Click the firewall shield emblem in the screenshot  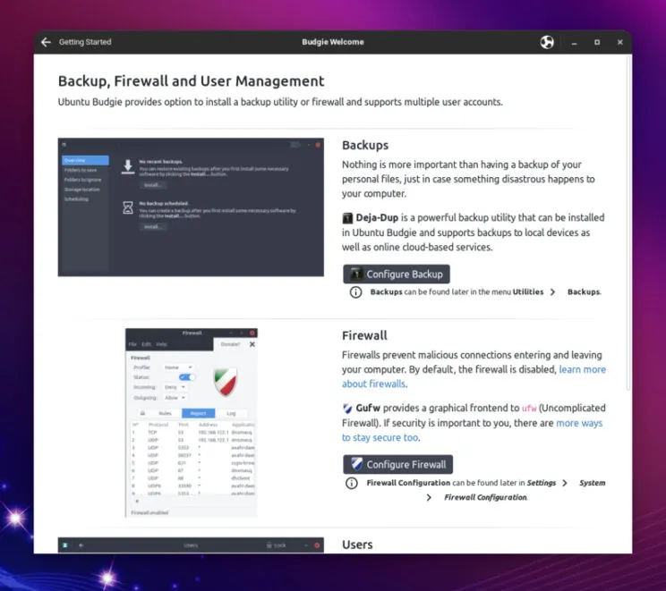pyautogui.click(x=225, y=380)
